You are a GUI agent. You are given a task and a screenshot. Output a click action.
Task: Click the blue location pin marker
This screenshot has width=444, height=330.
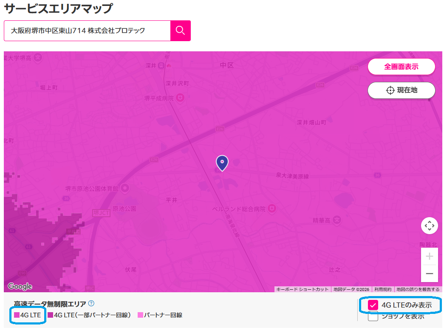(x=222, y=163)
